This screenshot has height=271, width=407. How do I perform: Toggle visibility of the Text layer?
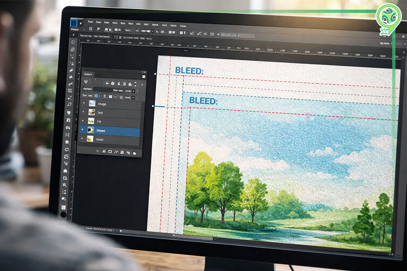pyautogui.click(x=84, y=113)
